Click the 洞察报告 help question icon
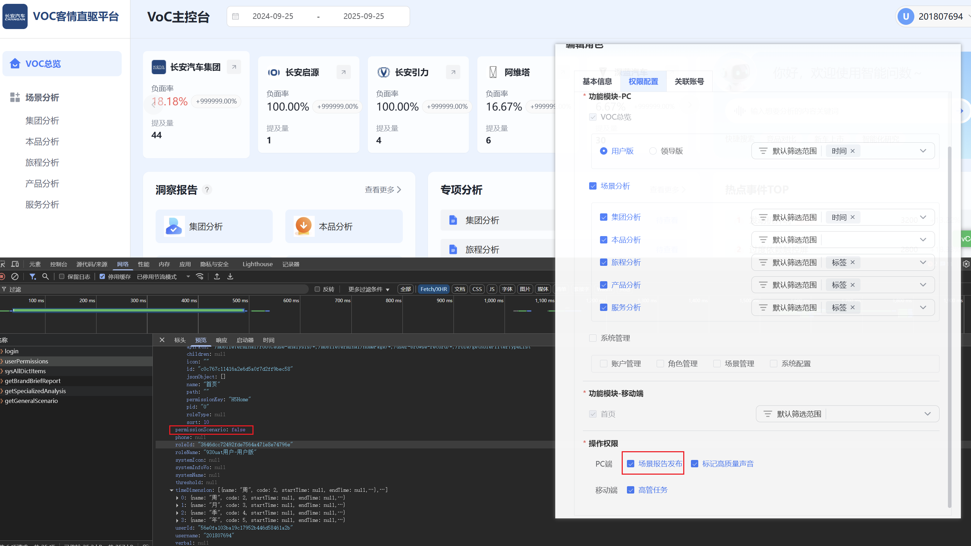The image size is (971, 546). [207, 190]
